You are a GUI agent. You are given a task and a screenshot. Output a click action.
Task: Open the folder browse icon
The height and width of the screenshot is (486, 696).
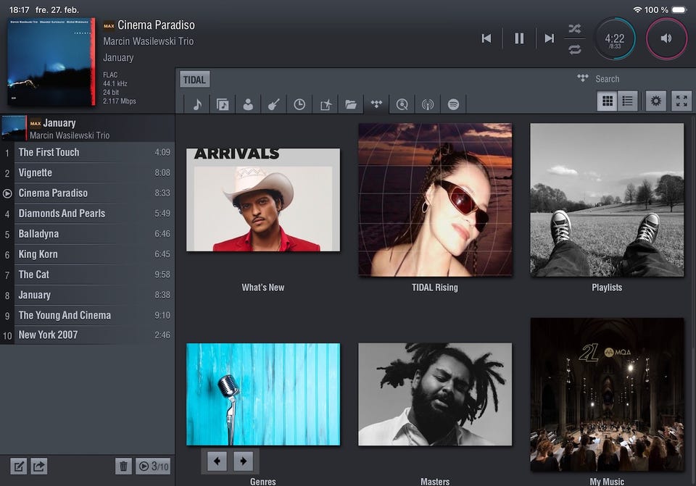(x=351, y=104)
